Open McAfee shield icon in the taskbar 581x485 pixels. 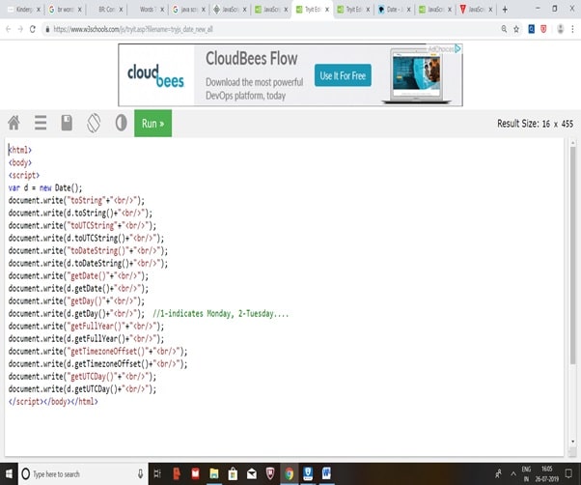coord(270,473)
